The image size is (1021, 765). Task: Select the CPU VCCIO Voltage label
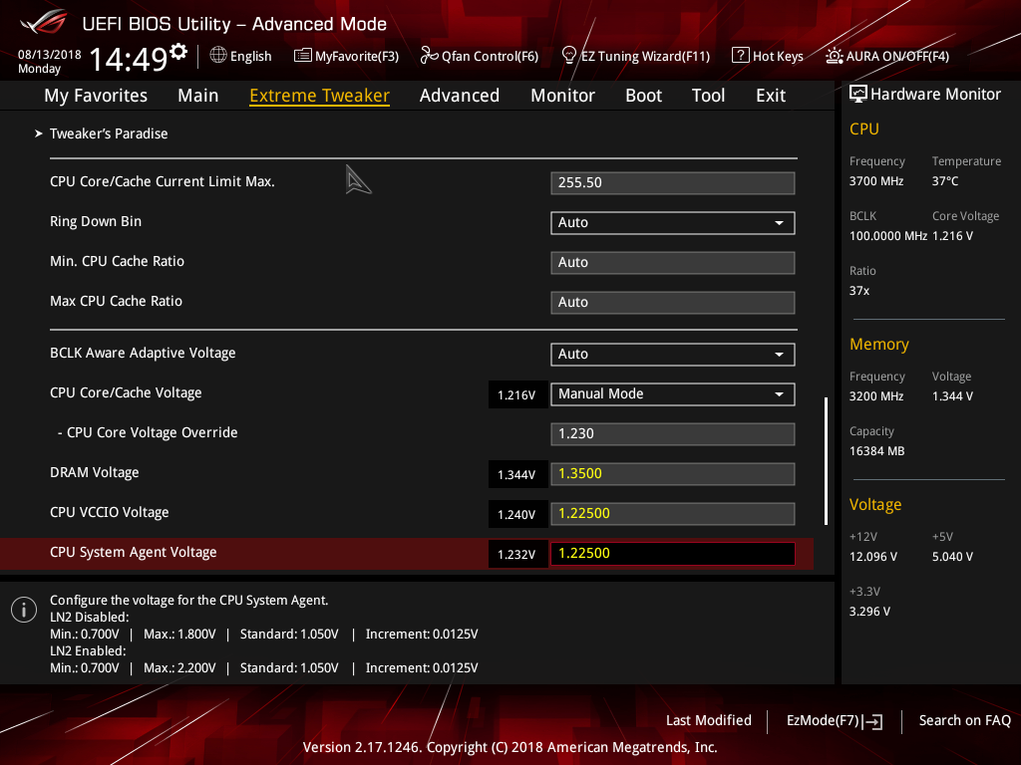(110, 512)
